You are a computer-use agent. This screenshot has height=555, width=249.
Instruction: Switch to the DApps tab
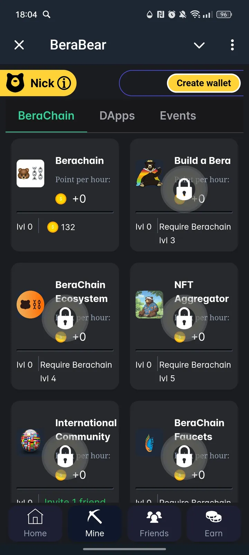pyautogui.click(x=117, y=116)
